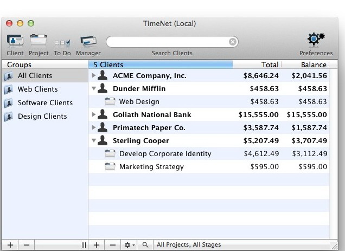Click ACME Company person icon
Screen dimensions: 345x251
(103, 75)
